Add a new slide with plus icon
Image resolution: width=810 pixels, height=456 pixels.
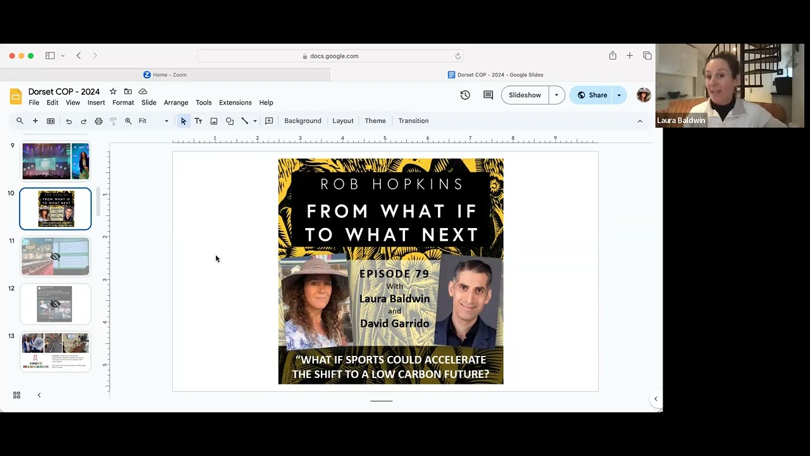[x=35, y=121]
